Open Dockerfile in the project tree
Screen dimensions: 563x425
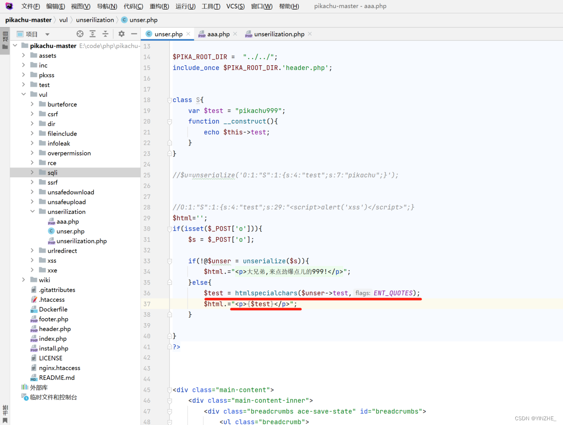coord(49,310)
